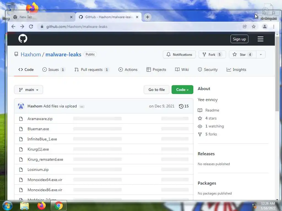Open the Chrome profile avatar icon
Image resolution: width=282 pixels, height=211 pixels.
tap(265, 27)
